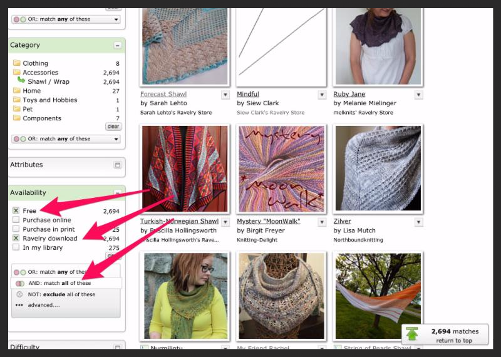Click the AND match all overlapping circles icon
This screenshot has width=501, height=357.
pyautogui.click(x=19, y=284)
